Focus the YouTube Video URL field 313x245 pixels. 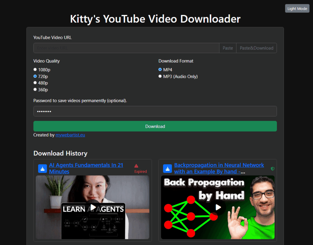[126, 48]
